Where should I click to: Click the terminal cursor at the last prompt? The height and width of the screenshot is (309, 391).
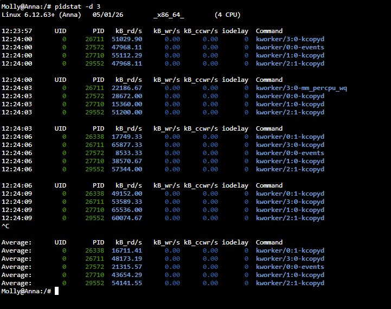pos(56,291)
